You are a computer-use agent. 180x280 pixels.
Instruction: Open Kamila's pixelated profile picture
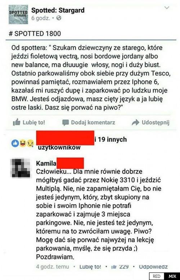coord(21,168)
